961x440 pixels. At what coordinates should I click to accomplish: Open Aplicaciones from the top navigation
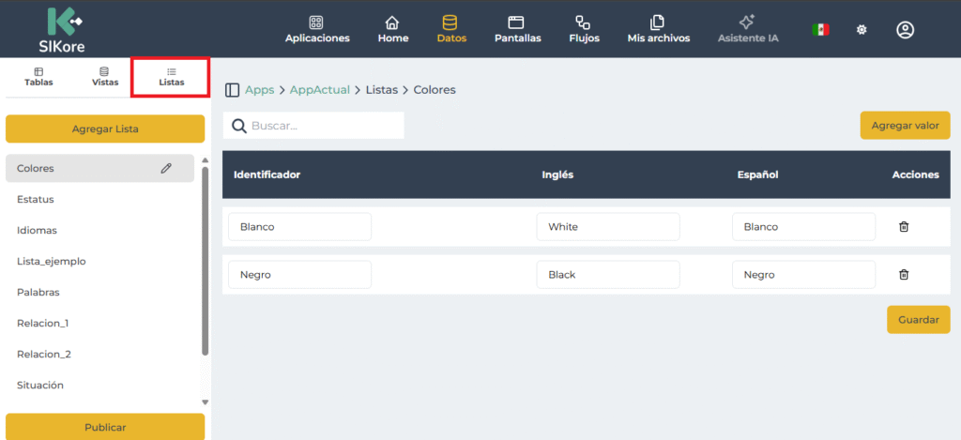[317, 29]
